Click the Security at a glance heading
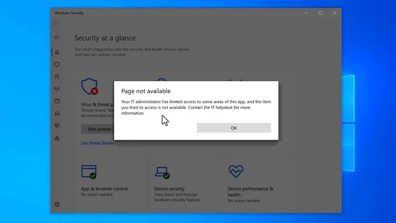Viewport: 396px width, 223px height. click(105, 38)
